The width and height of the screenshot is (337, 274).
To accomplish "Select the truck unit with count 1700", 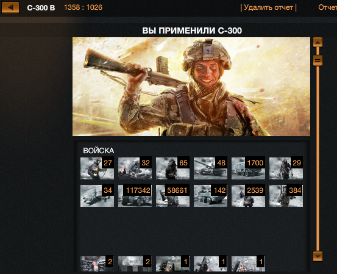I will pos(249,168).
